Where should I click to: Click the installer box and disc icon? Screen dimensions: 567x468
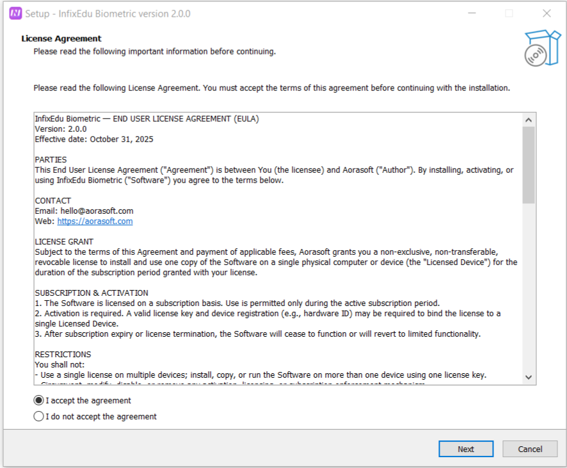tap(537, 48)
